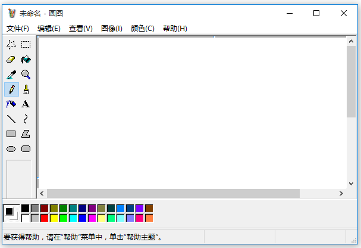This screenshot has height=248, width=361.
Task: Click the highlighted Pencil tool
Action: 11,89
